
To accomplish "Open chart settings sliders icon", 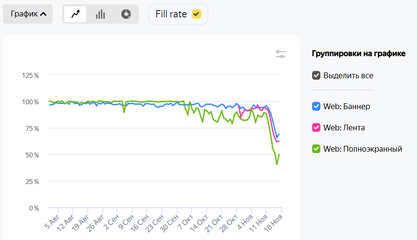I will coord(281,54).
